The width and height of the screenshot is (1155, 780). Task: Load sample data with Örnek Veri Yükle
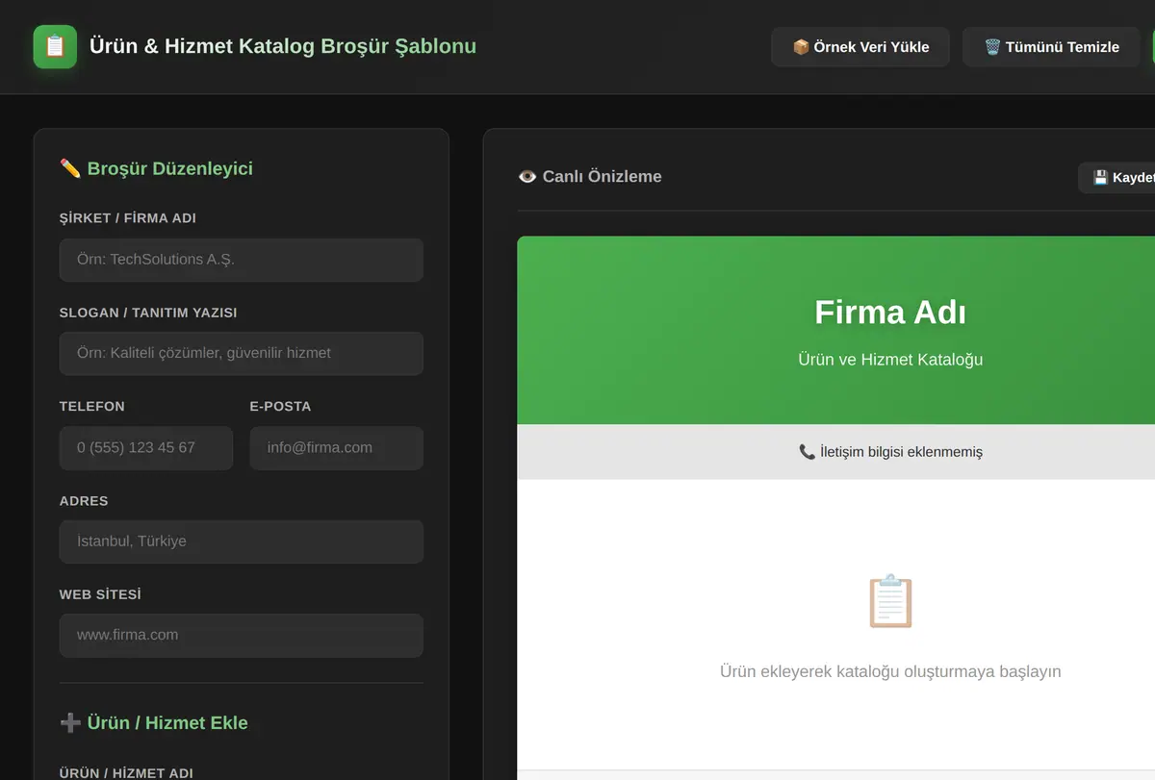[x=860, y=46]
